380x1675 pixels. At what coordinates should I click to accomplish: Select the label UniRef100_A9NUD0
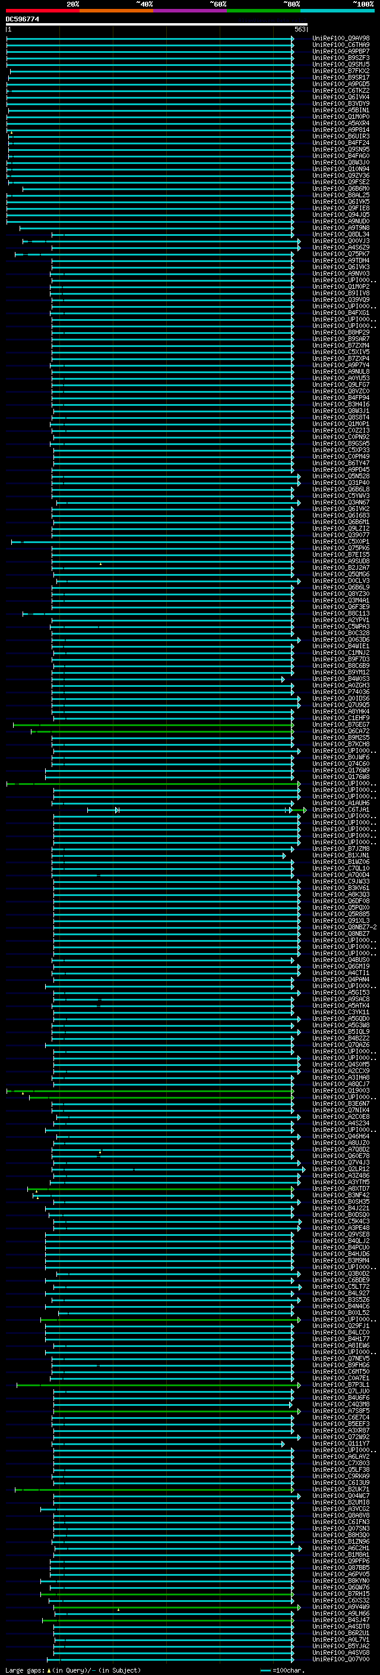(x=341, y=221)
